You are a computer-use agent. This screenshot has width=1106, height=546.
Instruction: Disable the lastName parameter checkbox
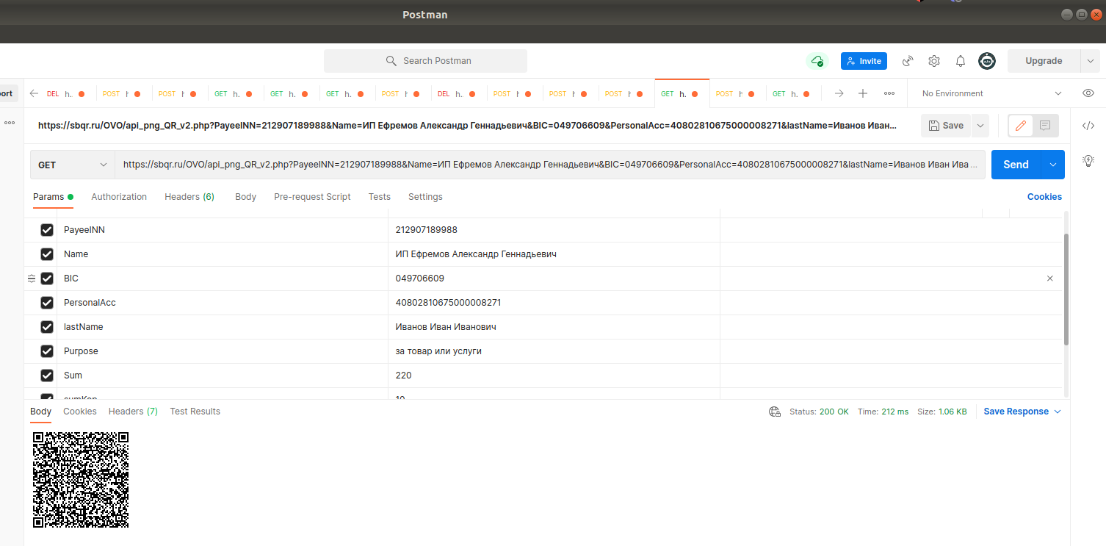tap(46, 327)
